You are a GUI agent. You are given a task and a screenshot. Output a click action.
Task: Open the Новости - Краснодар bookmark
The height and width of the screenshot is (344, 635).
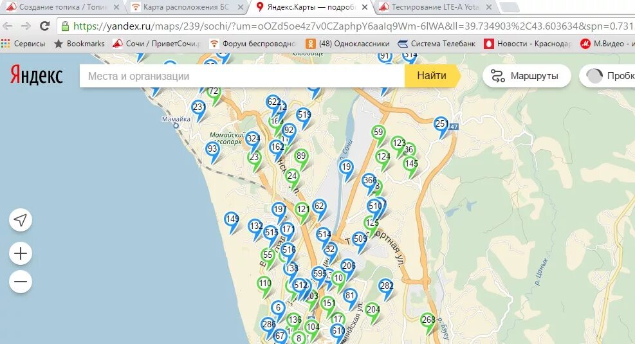tap(528, 43)
